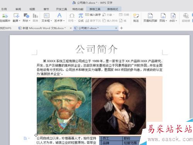This screenshot has height=145, width=193.
Task: Click the watermark (水印) icon
Action: tap(173, 16)
